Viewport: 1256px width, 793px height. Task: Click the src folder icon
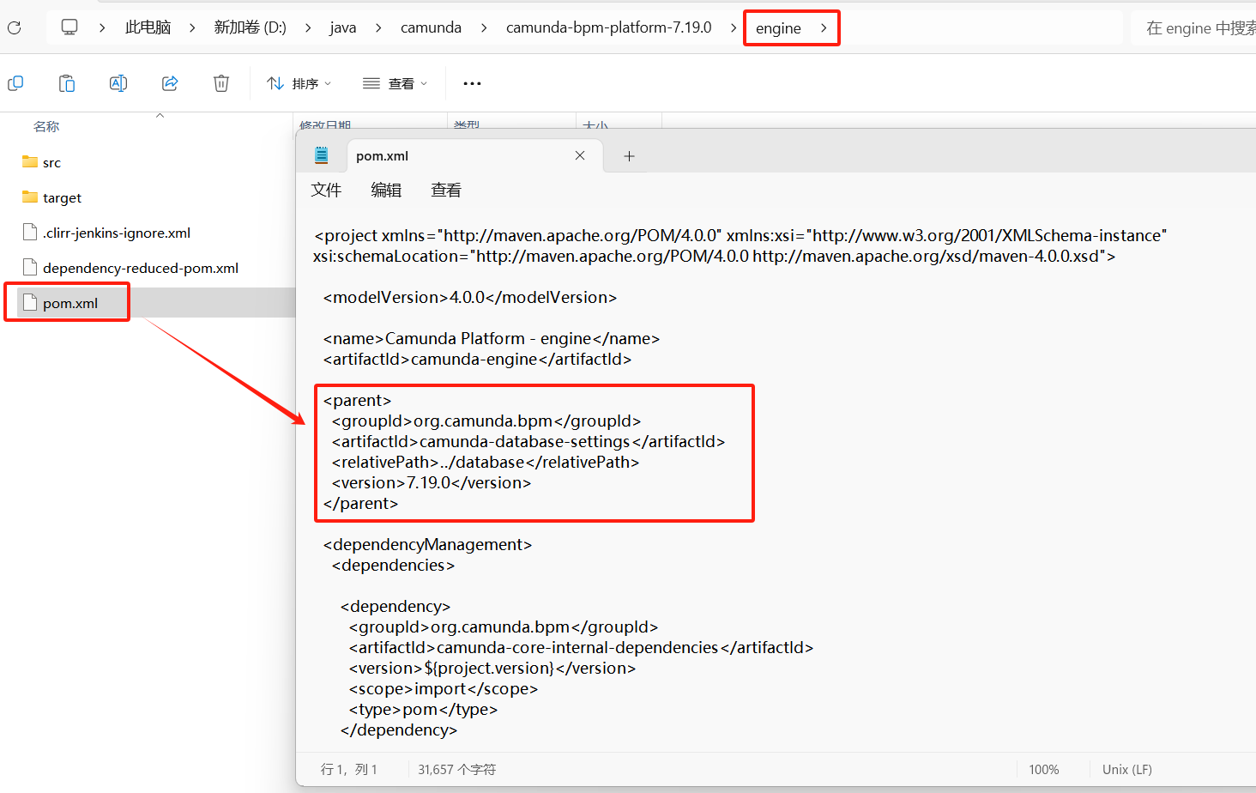coord(30,161)
